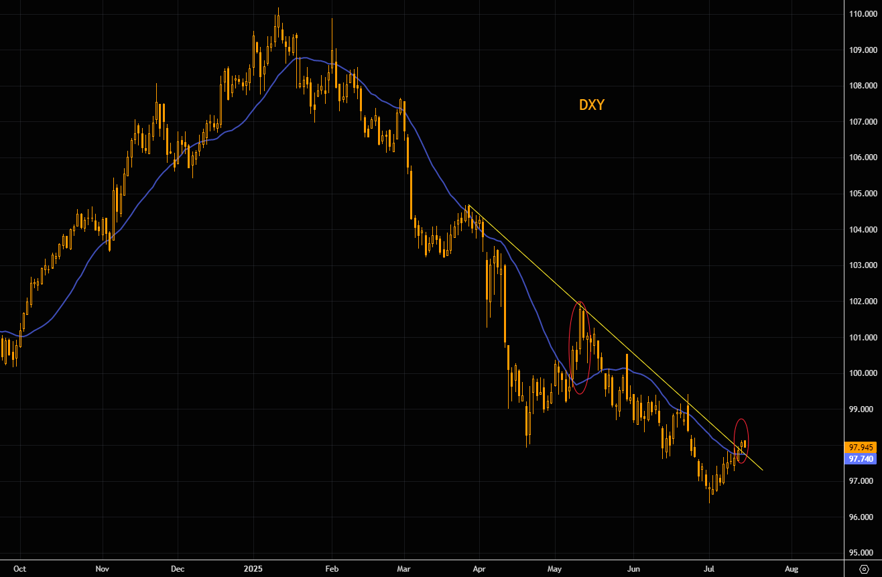Click the Aug label on time axis
Screen dimensions: 882x577
coord(791,568)
